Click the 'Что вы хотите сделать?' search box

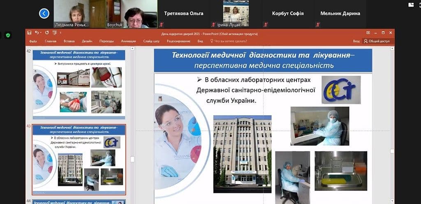pos(231,42)
